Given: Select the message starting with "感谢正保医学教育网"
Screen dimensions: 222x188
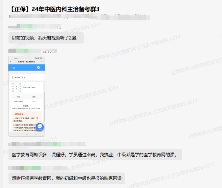Looking at the screenshot, I should (66, 178).
